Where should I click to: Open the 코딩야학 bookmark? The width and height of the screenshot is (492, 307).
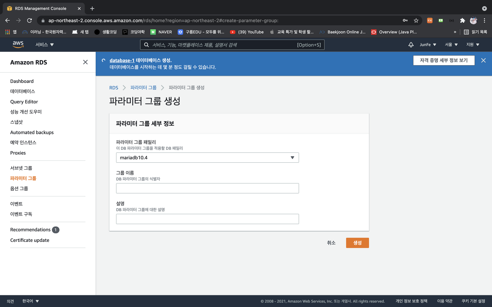click(x=133, y=32)
